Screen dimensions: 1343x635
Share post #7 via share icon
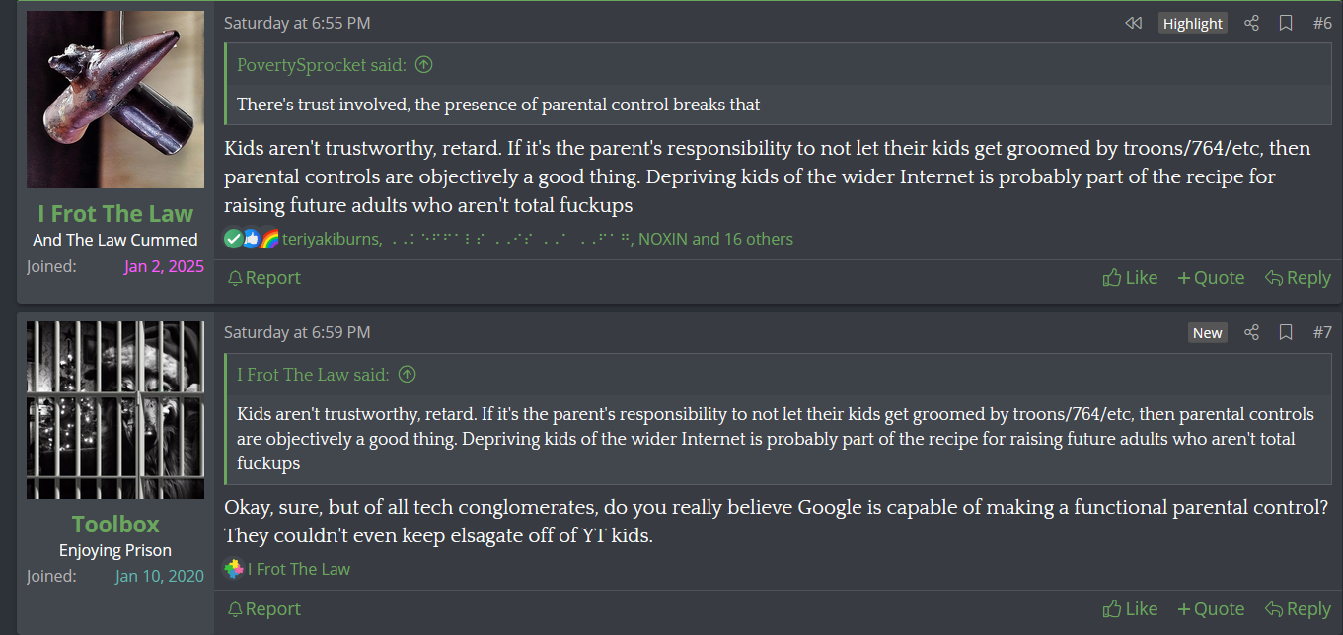[x=1251, y=332]
